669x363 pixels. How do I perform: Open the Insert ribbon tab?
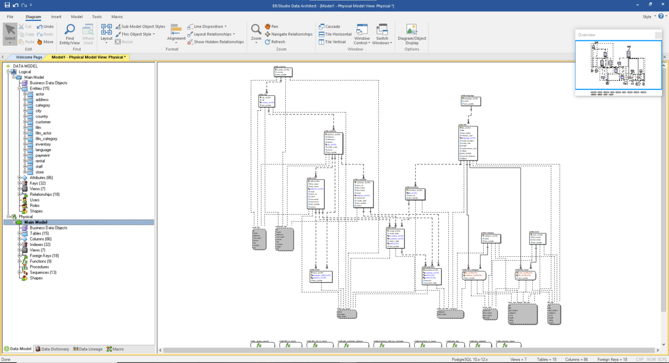click(56, 17)
